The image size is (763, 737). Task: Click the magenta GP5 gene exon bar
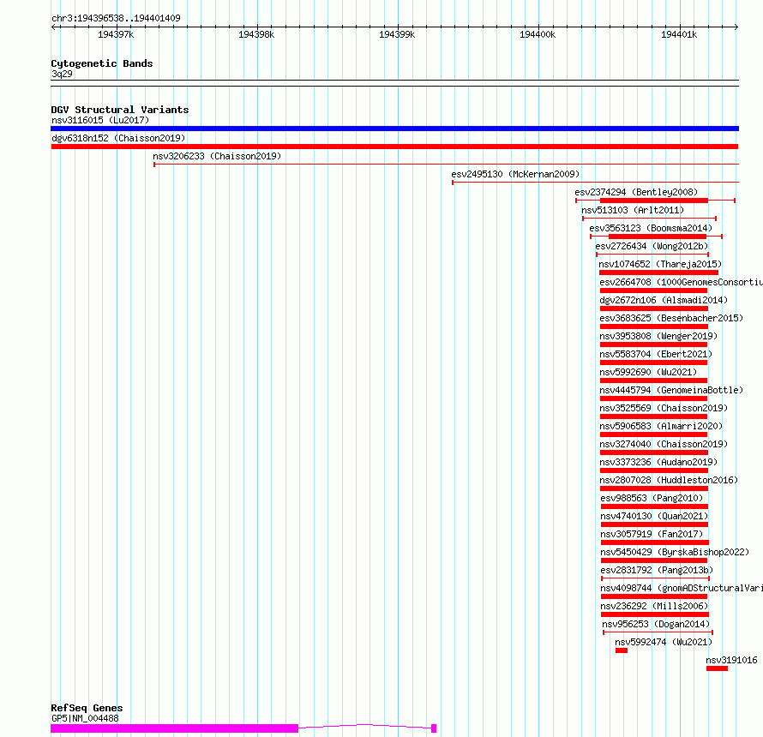click(x=174, y=728)
